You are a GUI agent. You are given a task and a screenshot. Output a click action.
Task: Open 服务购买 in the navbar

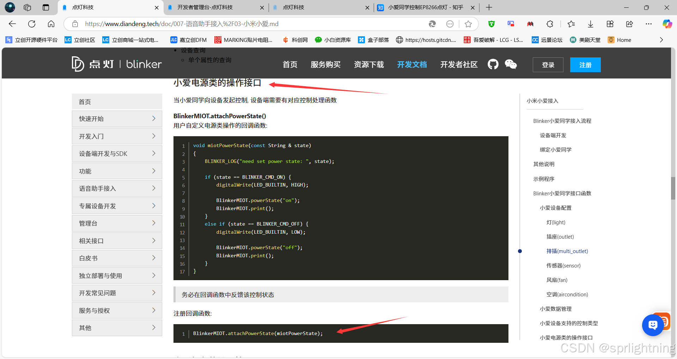325,64
